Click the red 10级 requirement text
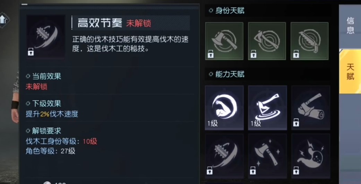The width and height of the screenshot is (361, 184). tap(90, 141)
